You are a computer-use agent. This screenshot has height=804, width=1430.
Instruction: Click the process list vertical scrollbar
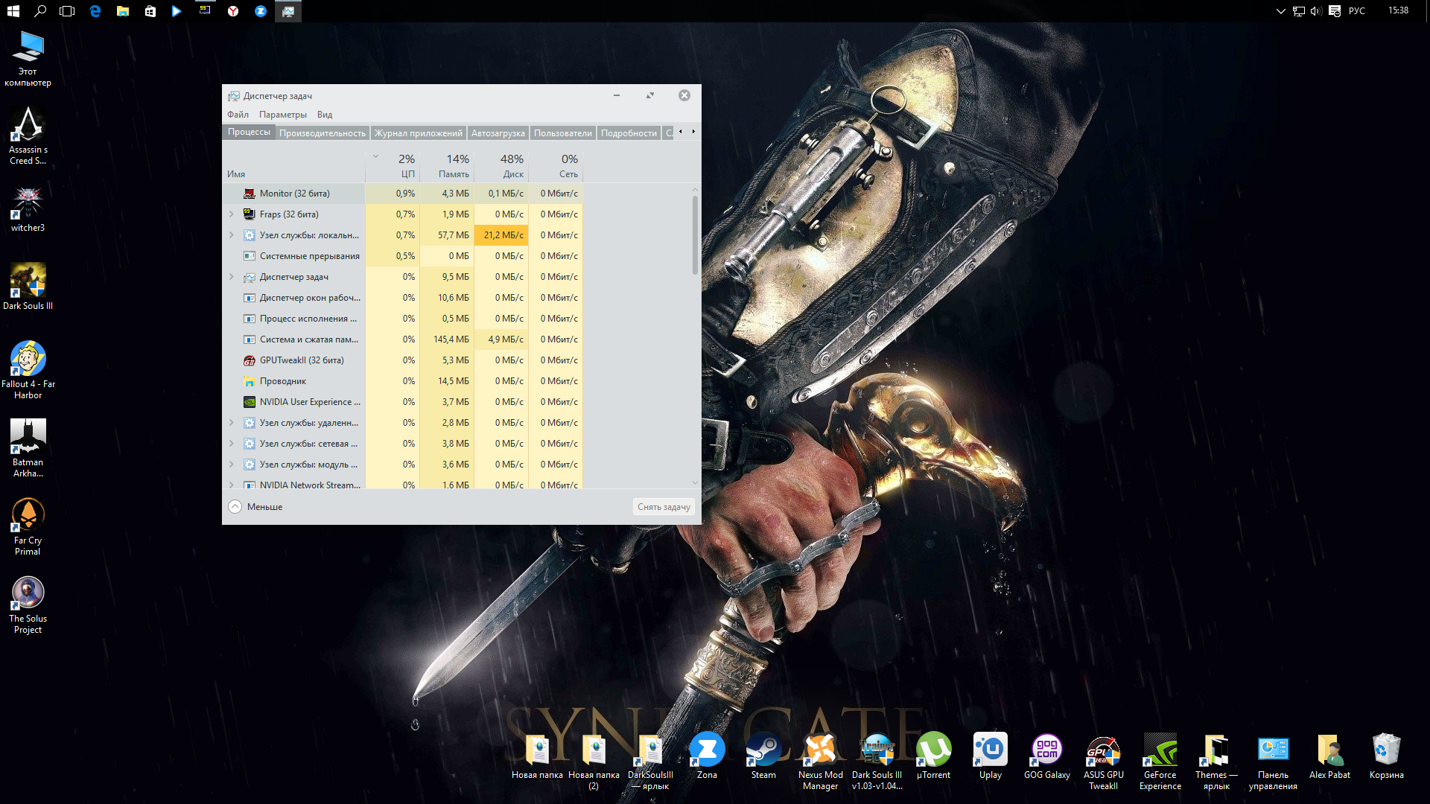pos(695,234)
